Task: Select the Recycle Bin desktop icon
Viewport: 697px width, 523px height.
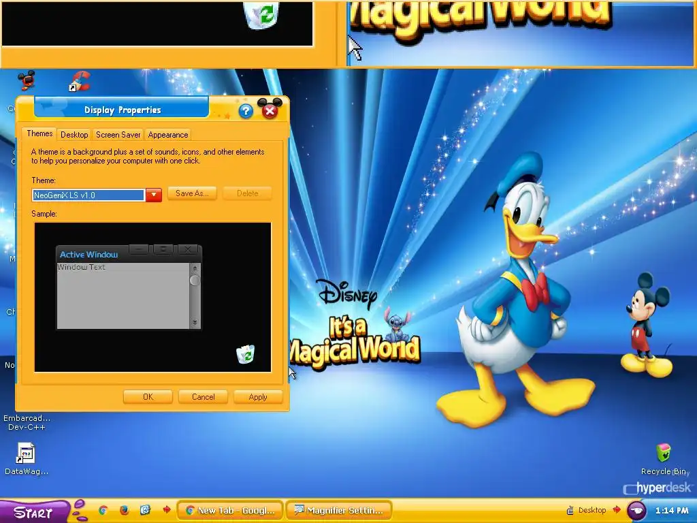Action: point(663,453)
